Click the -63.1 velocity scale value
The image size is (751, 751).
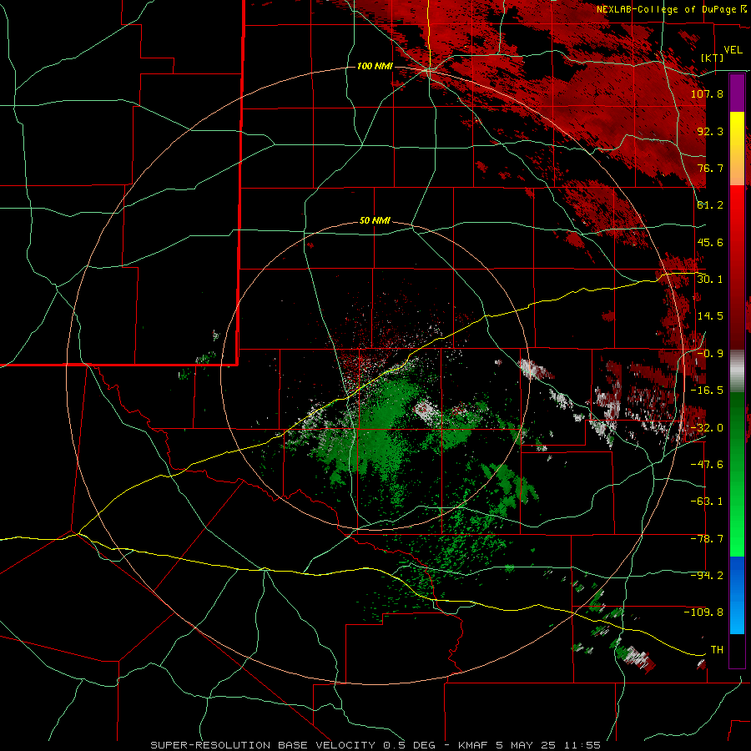click(707, 502)
